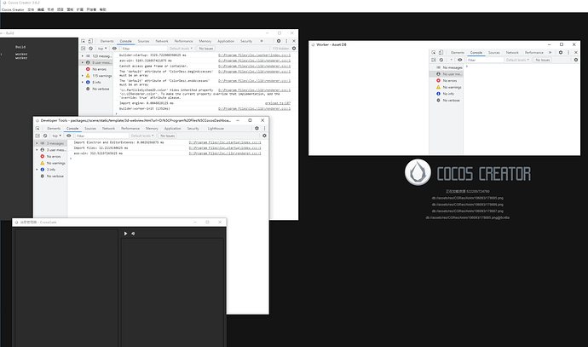Open 'Default levels' dropdown in Build DevTools
This screenshot has width=588, height=347.
click(x=181, y=49)
